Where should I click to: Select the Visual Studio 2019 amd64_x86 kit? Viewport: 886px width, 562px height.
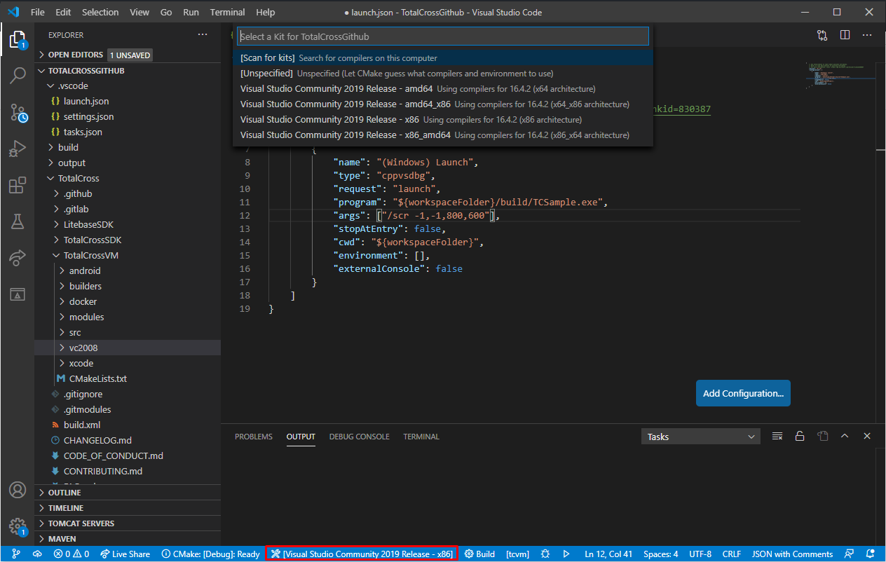click(443, 104)
